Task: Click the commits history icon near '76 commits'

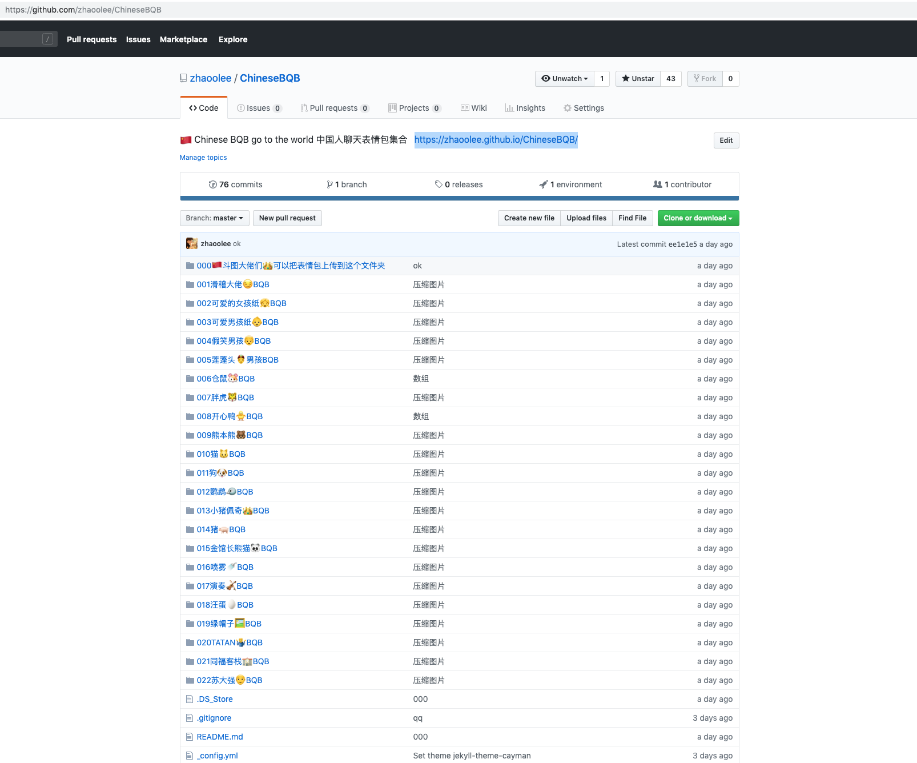Action: (x=212, y=184)
